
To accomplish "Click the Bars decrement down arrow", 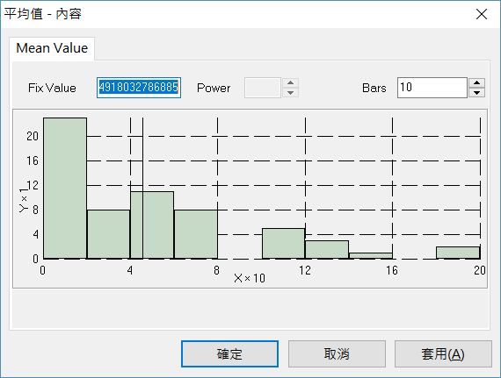I will coord(476,93).
